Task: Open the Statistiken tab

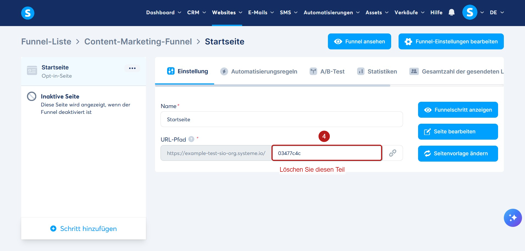Action: click(377, 71)
